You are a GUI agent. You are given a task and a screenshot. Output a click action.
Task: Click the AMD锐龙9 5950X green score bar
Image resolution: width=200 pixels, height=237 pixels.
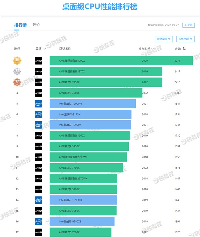(x=89, y=146)
